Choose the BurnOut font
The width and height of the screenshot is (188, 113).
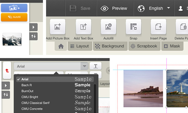point(55,91)
